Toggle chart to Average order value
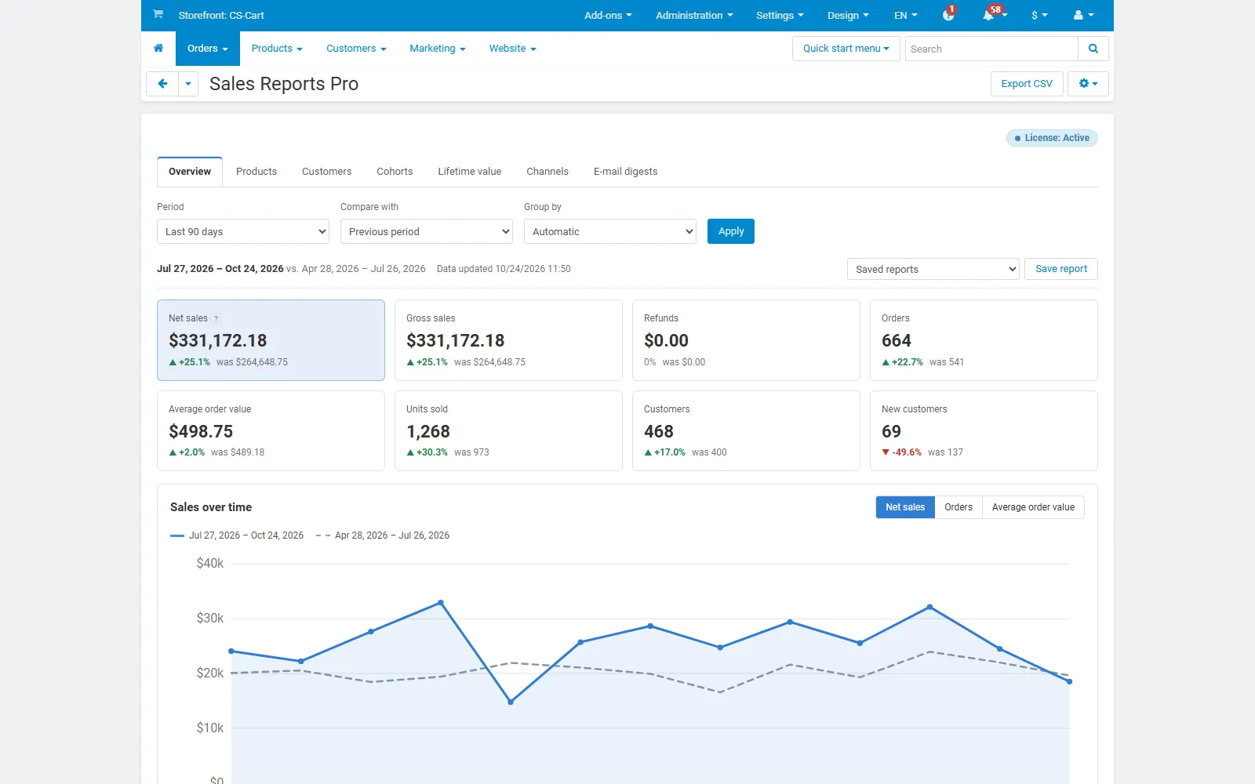 [1033, 507]
